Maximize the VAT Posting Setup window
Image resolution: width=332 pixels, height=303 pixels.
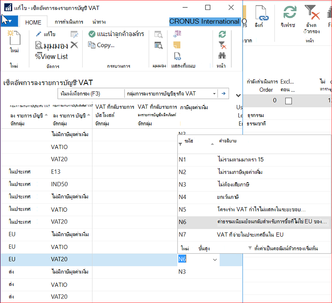[x=208, y=7]
